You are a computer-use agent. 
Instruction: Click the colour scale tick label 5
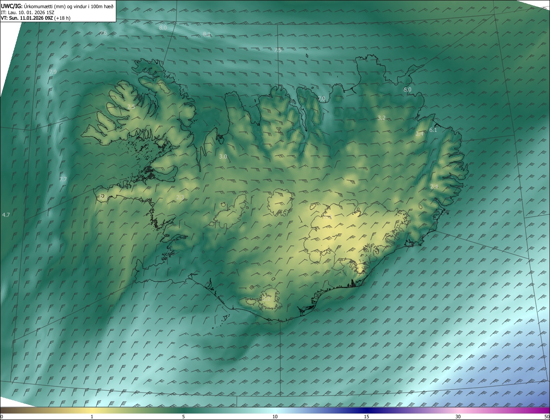point(183,417)
